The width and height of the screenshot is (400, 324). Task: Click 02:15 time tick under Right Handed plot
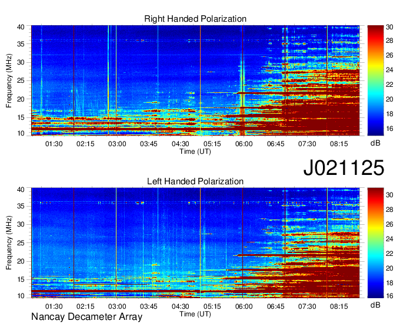tap(85, 144)
